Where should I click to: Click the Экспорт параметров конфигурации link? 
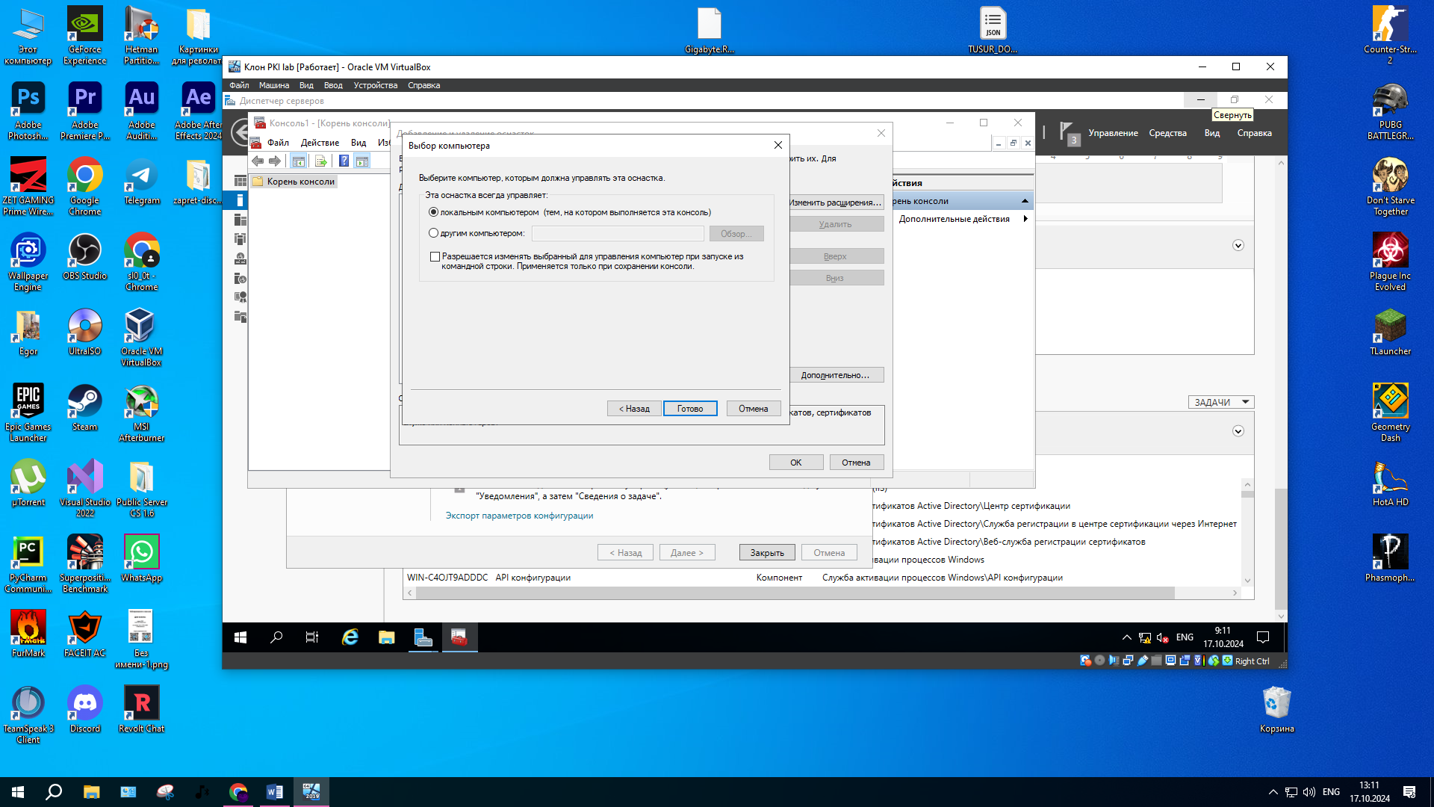pyautogui.click(x=519, y=516)
